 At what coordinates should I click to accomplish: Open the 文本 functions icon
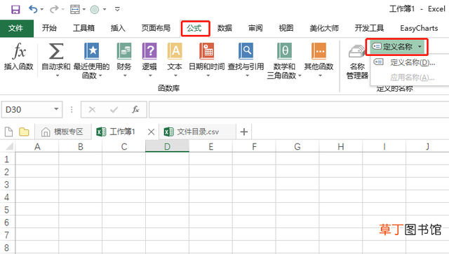tap(175, 51)
